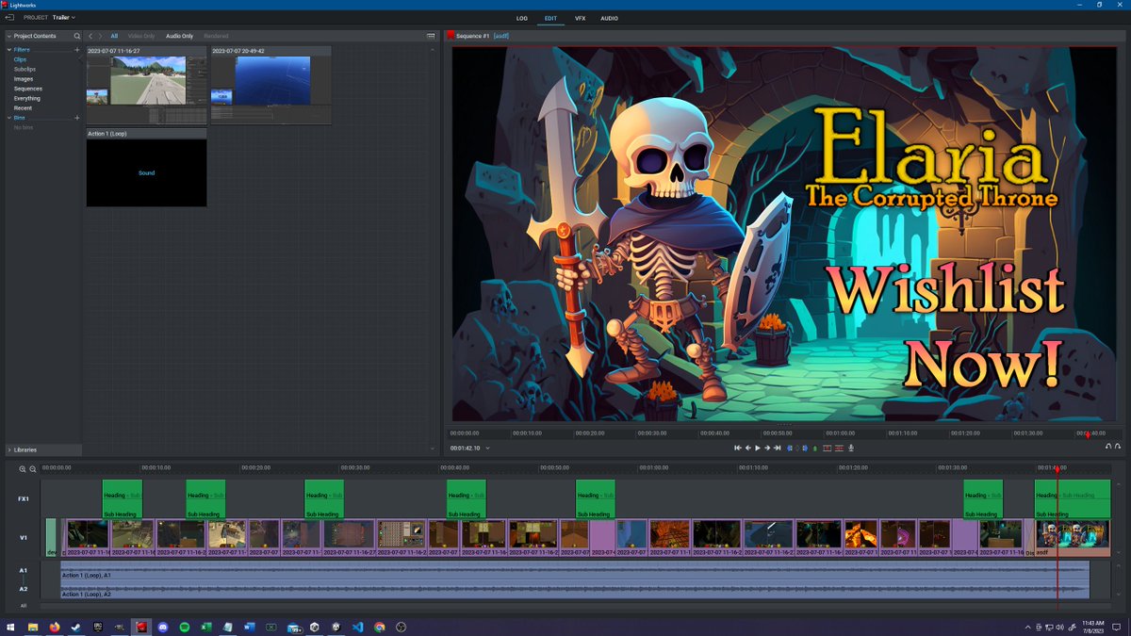Set the mark in point

click(790, 448)
